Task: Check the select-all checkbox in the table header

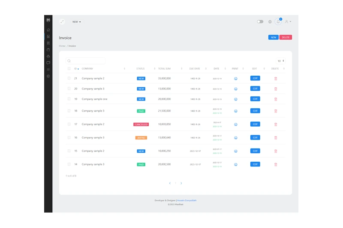Action: [x=69, y=68]
